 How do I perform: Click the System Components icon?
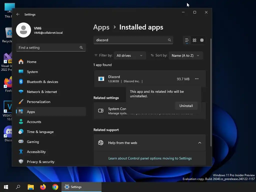coord(101,111)
